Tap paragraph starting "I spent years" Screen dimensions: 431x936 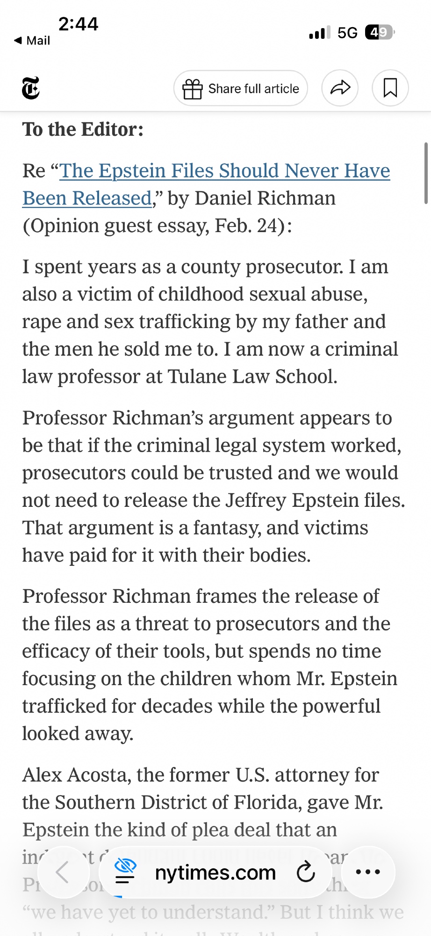point(209,322)
